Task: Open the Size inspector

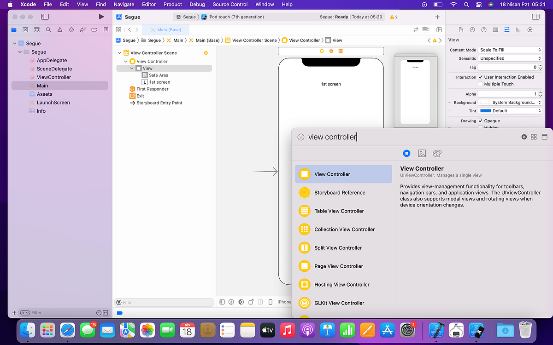Action: pos(518,29)
